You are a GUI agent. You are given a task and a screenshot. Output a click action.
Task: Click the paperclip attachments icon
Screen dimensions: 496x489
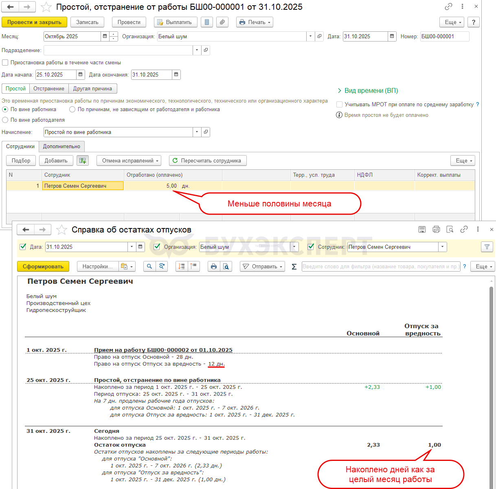(x=222, y=22)
